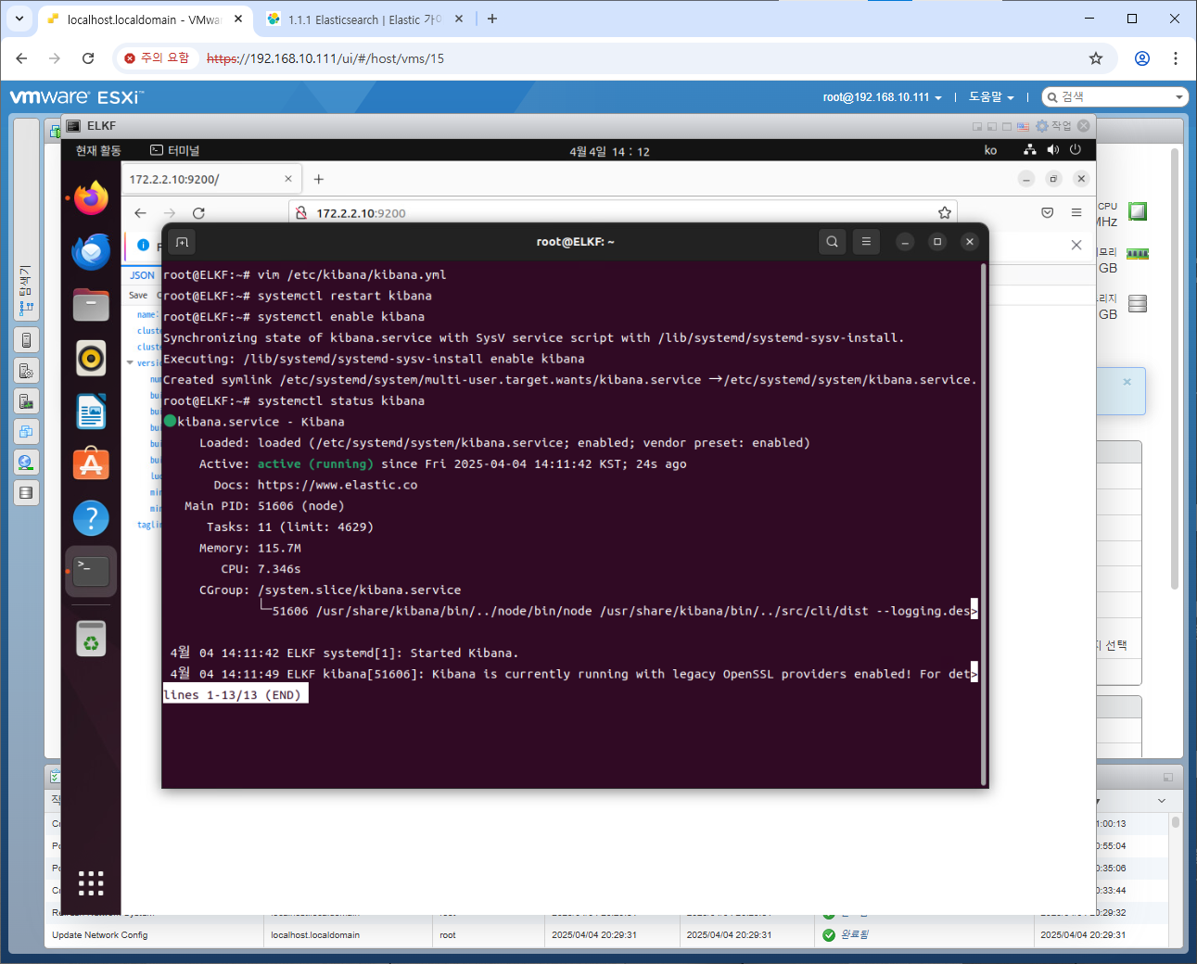Click the Chrome address bar URL
This screenshot has height=964, width=1197.
[325, 58]
